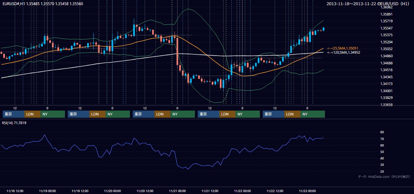
Task: Click the rightmost NY session box
Action: pos(312,114)
